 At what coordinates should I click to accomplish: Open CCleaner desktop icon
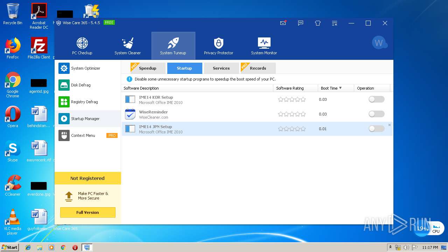pyautogui.click(x=13, y=185)
